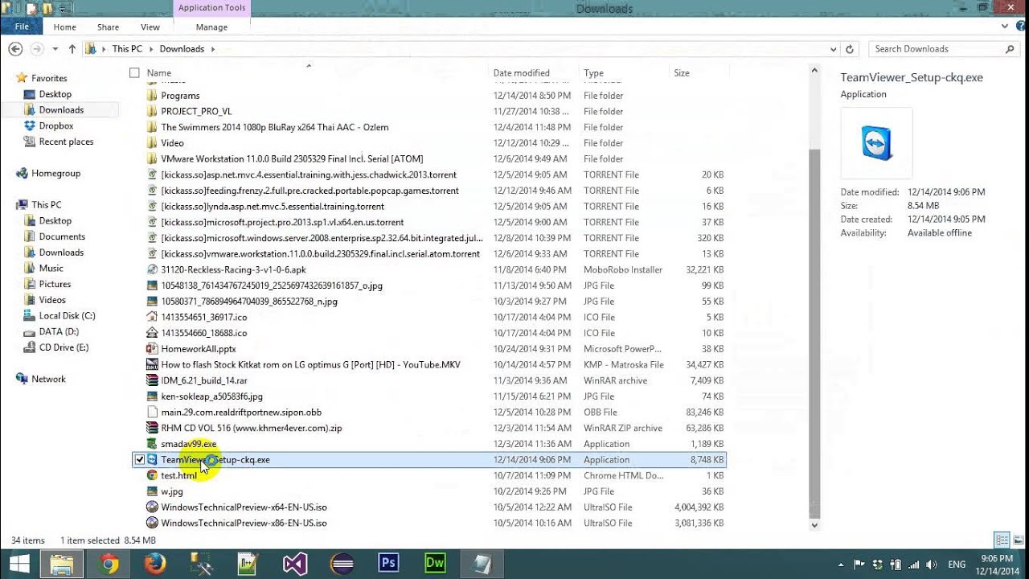
Task: Open the File menu
Action: pyautogui.click(x=22, y=27)
